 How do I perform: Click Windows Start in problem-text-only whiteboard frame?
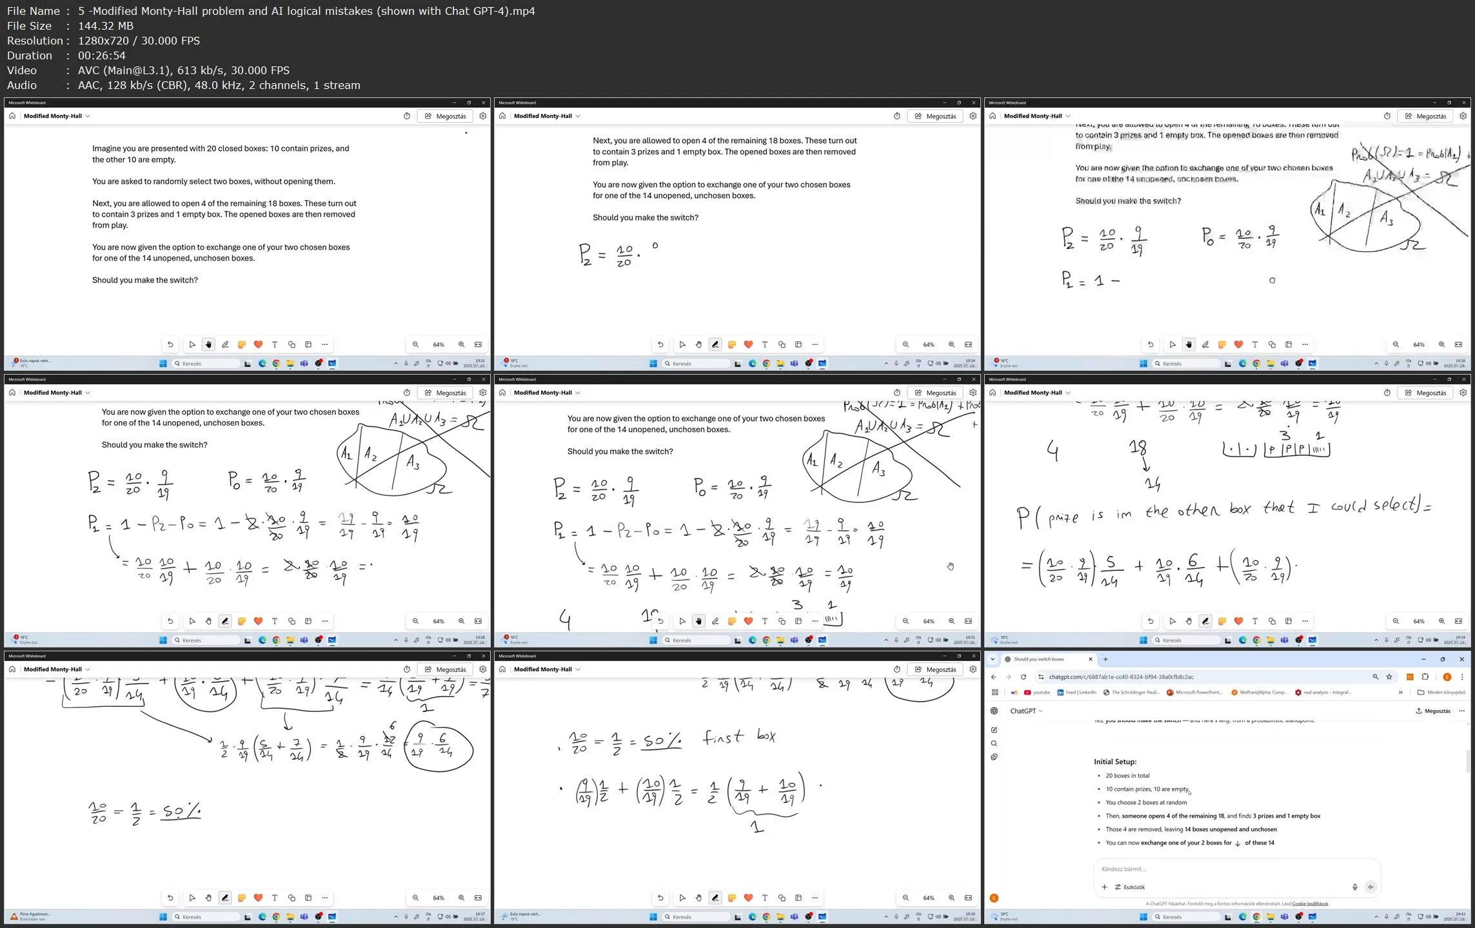coord(163,363)
